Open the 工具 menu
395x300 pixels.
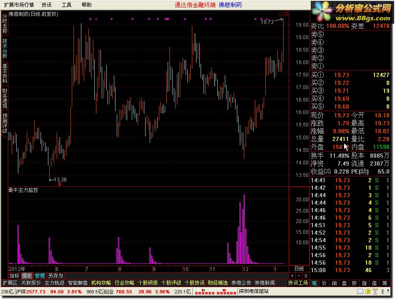click(x=66, y=5)
